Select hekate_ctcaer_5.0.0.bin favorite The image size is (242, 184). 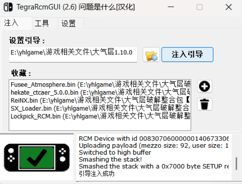point(100,92)
